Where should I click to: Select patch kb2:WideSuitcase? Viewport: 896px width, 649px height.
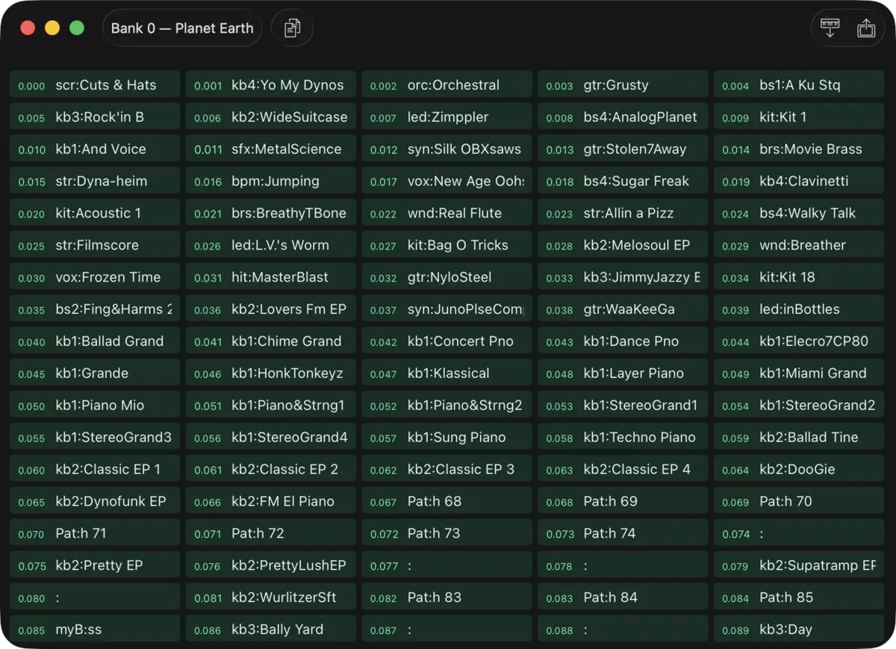click(x=272, y=117)
